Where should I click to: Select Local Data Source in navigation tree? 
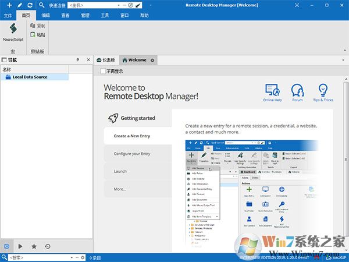[29, 77]
